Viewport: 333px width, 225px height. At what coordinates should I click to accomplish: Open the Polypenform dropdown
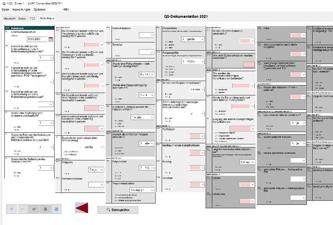click(193, 39)
